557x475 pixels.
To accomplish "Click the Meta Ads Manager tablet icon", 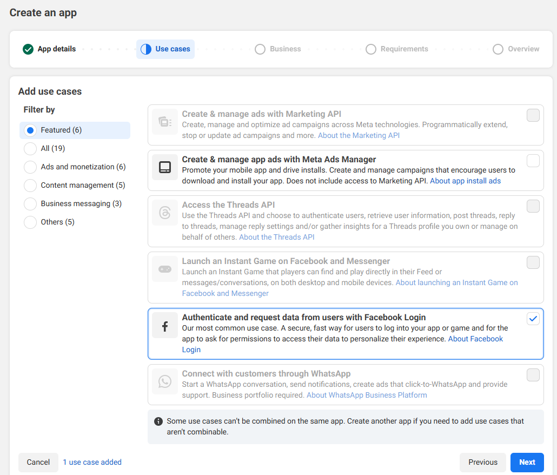I will [x=165, y=167].
